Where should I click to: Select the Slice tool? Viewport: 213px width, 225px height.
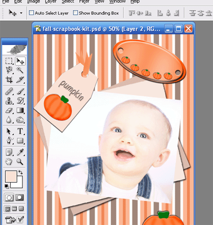(20, 80)
